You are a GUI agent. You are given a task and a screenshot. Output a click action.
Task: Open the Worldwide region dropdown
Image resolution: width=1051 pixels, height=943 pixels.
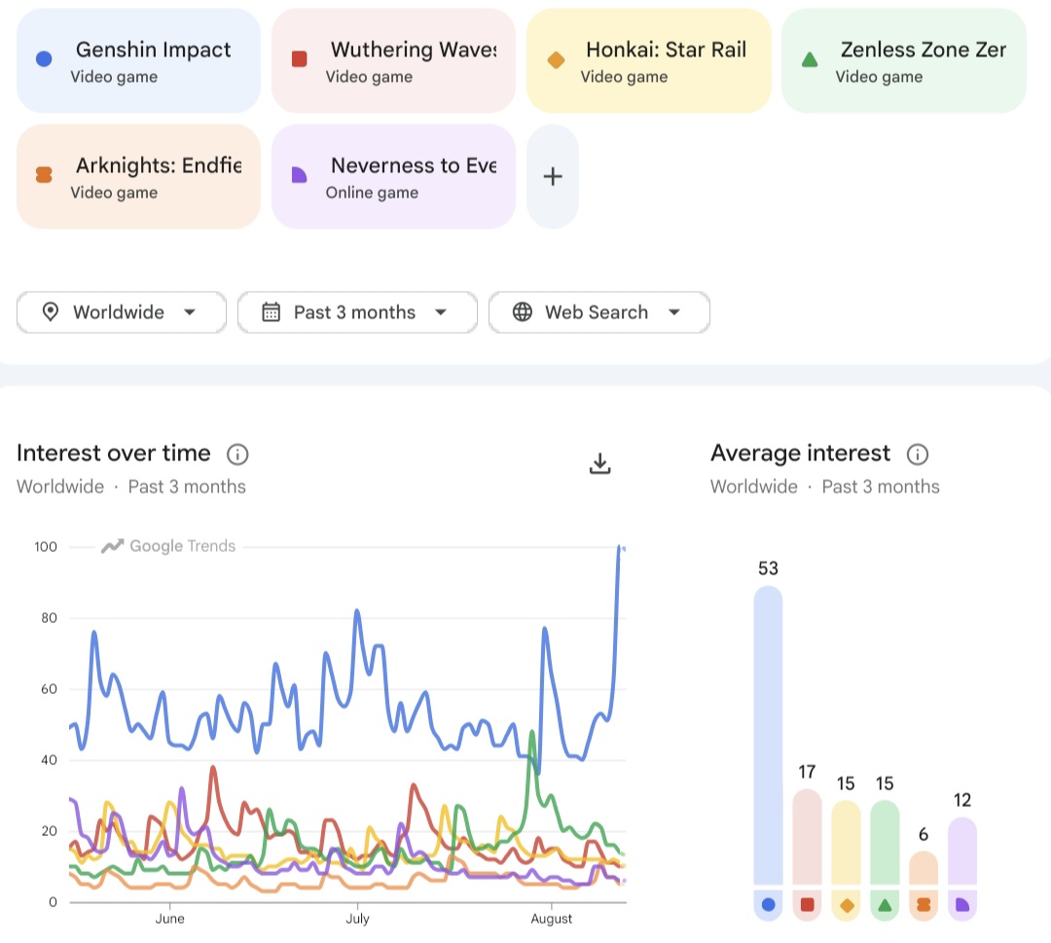(x=122, y=312)
